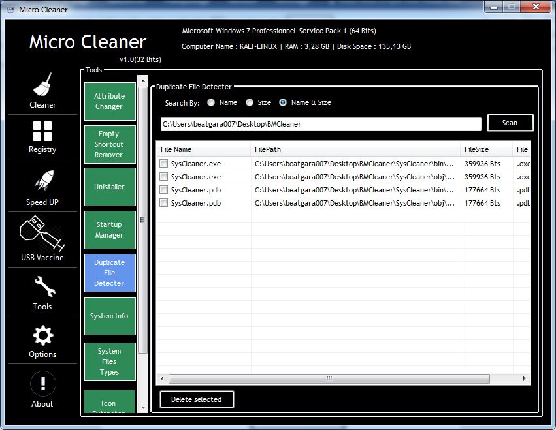This screenshot has height=430, width=556.
Task: Open the Registry section icon
Action: pos(42,131)
